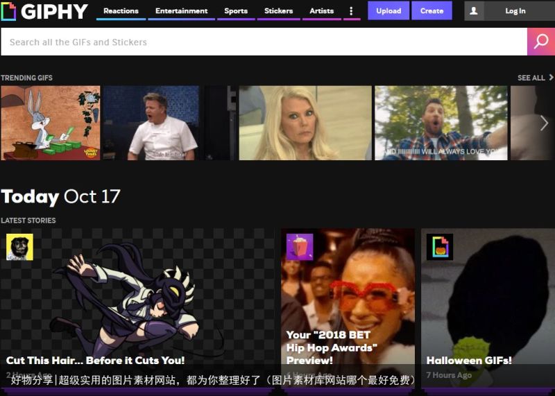Open the yellow skull avatar on hair story

click(20, 247)
